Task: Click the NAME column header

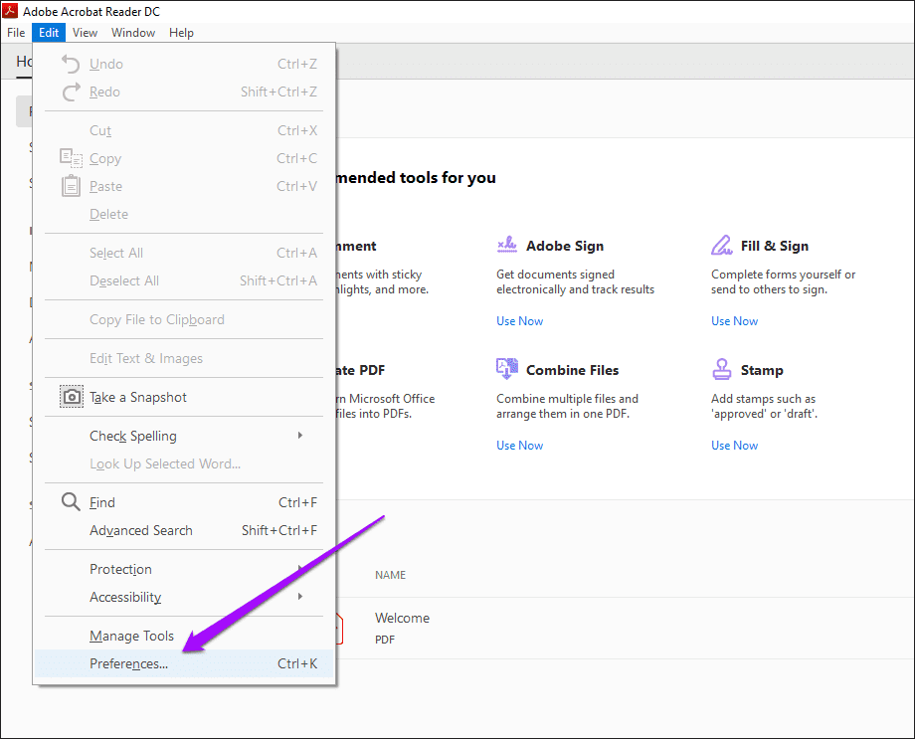Action: (390, 575)
